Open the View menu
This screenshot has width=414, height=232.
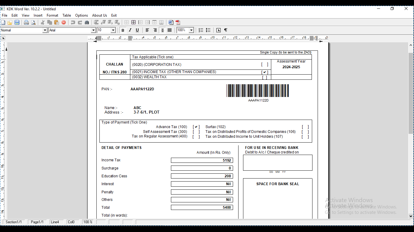[25, 15]
